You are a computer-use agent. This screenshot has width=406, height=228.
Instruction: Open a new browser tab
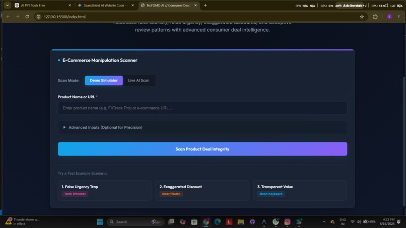[205, 5]
